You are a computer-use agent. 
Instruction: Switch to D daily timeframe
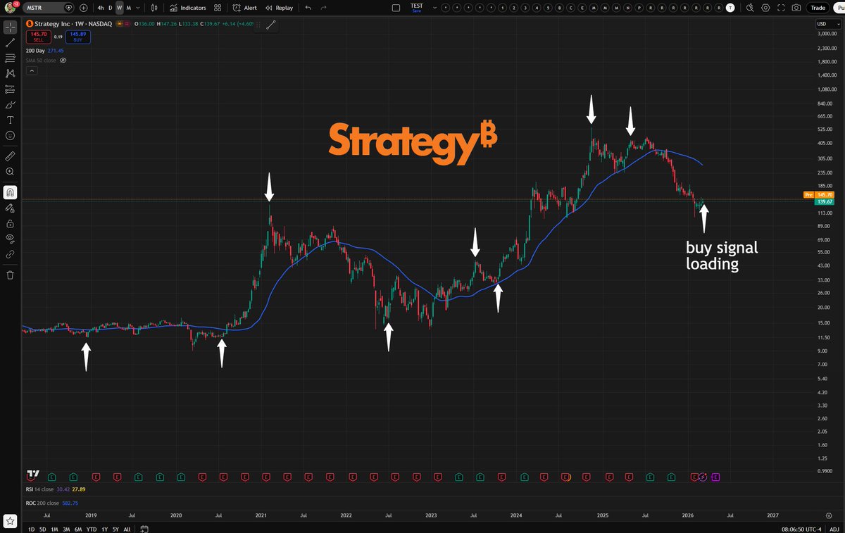pos(110,8)
